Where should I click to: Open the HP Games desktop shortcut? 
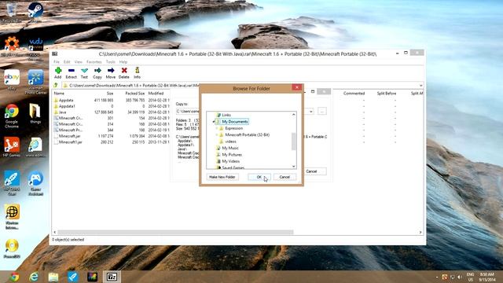[x=12, y=147]
